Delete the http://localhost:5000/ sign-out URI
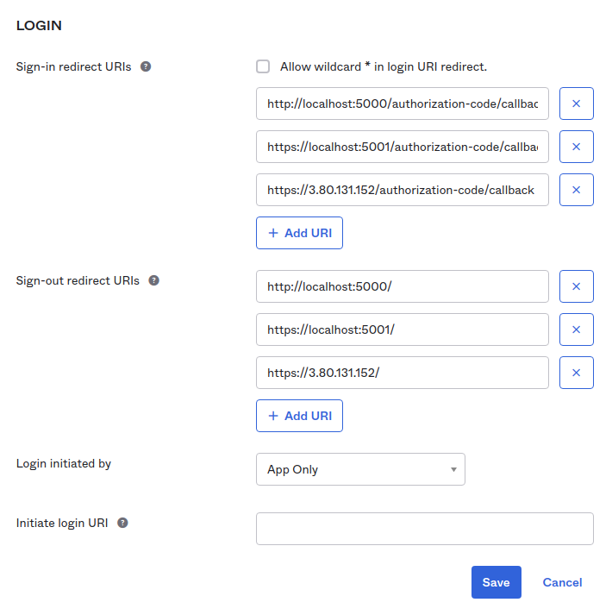 (x=576, y=286)
